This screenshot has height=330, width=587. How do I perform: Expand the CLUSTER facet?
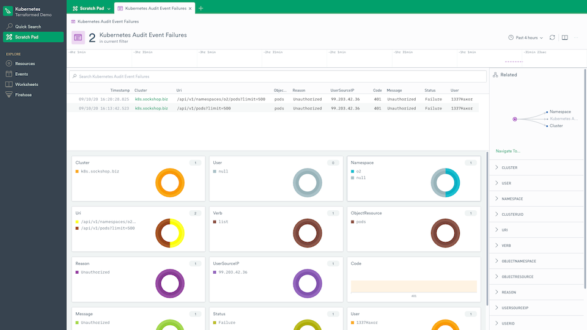point(536,167)
